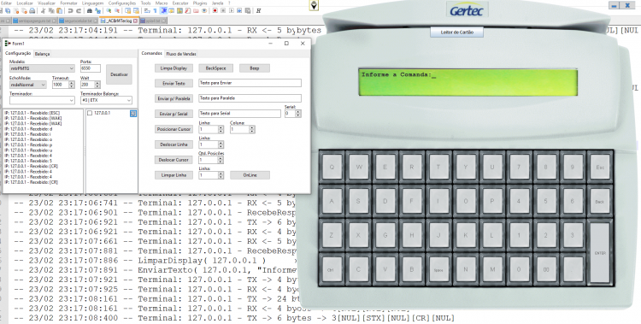
Task: Click the paste icon in Notepad++ toolbar
Action: click(59, 10)
